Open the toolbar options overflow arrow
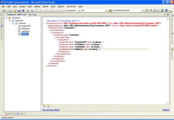 [171, 11]
